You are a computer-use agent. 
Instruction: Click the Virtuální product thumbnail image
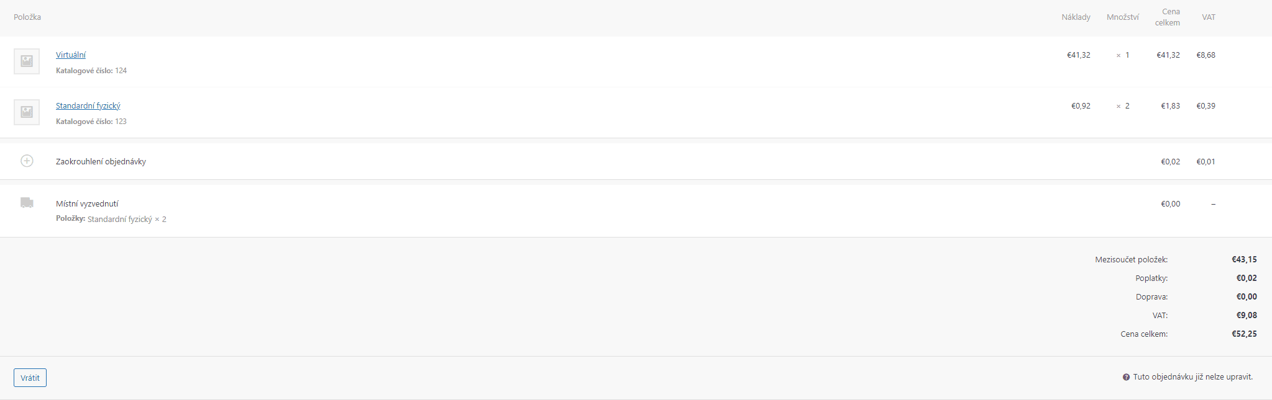(x=27, y=61)
